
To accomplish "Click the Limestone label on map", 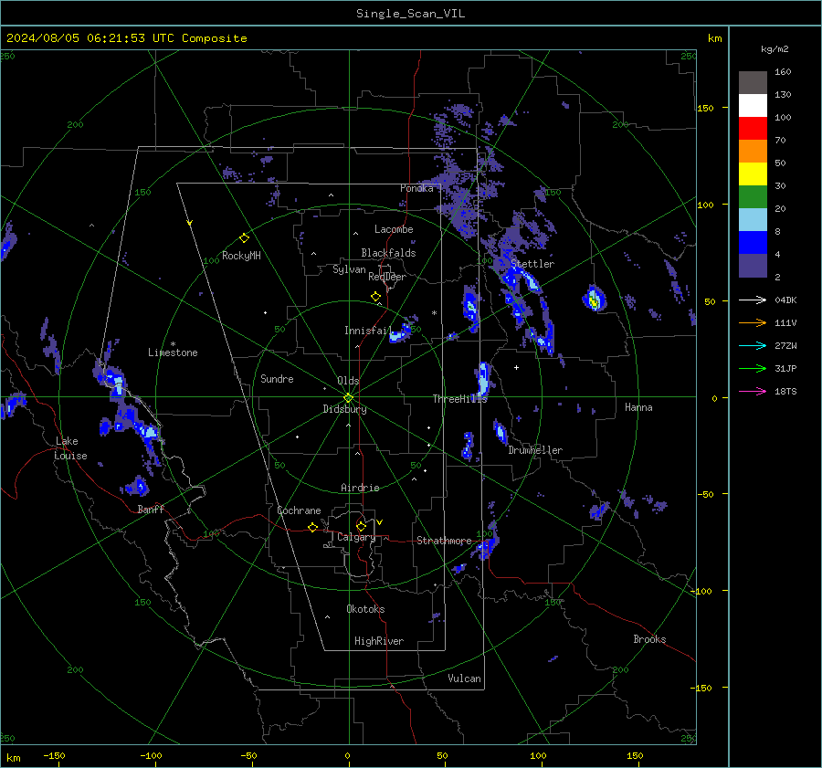I will (x=173, y=352).
